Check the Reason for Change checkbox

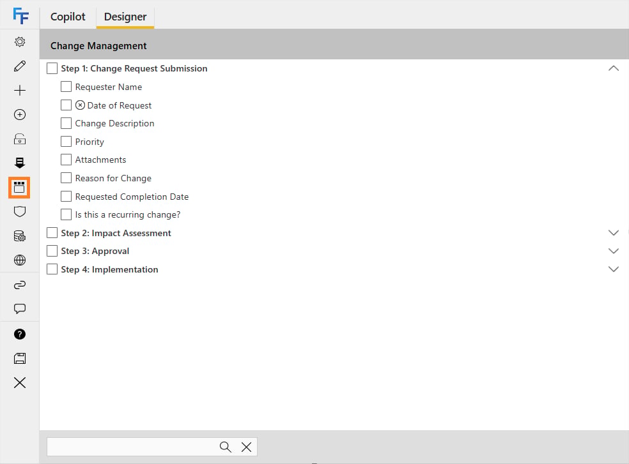66,178
